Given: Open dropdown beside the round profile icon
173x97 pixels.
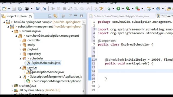Looking at the screenshot, I should [32, 9].
